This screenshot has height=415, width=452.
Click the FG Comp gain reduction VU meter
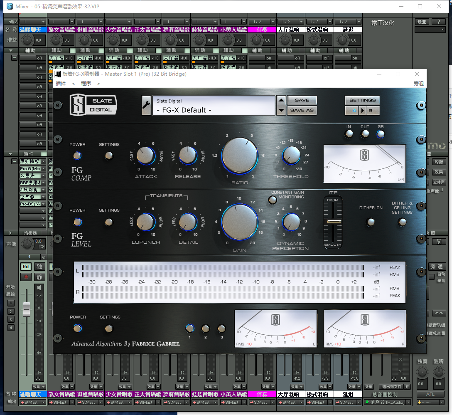coord(365,164)
